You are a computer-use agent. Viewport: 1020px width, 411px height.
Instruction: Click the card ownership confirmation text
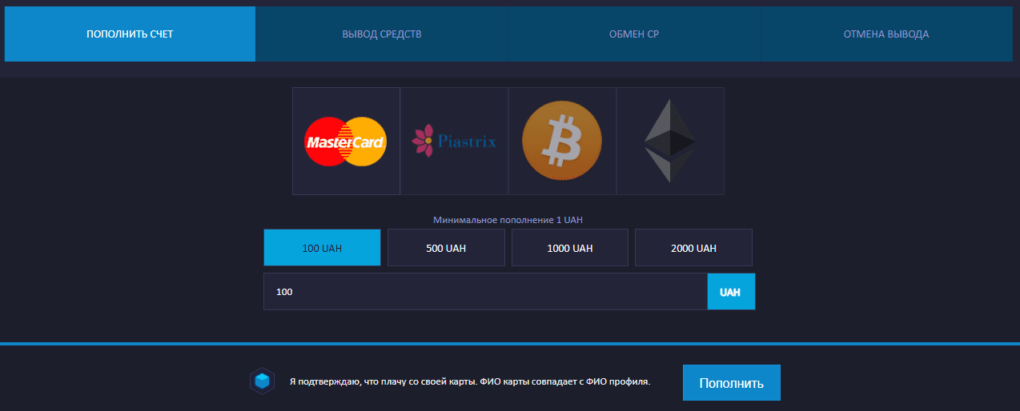point(469,382)
